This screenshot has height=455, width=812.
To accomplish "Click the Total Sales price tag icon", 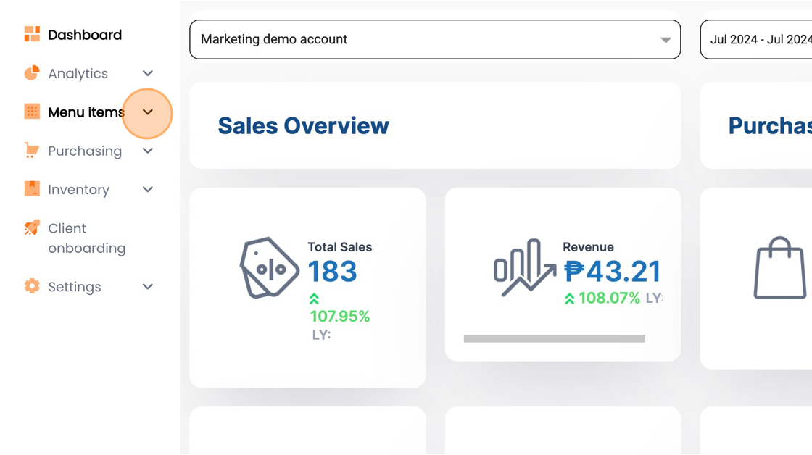I will click(269, 267).
